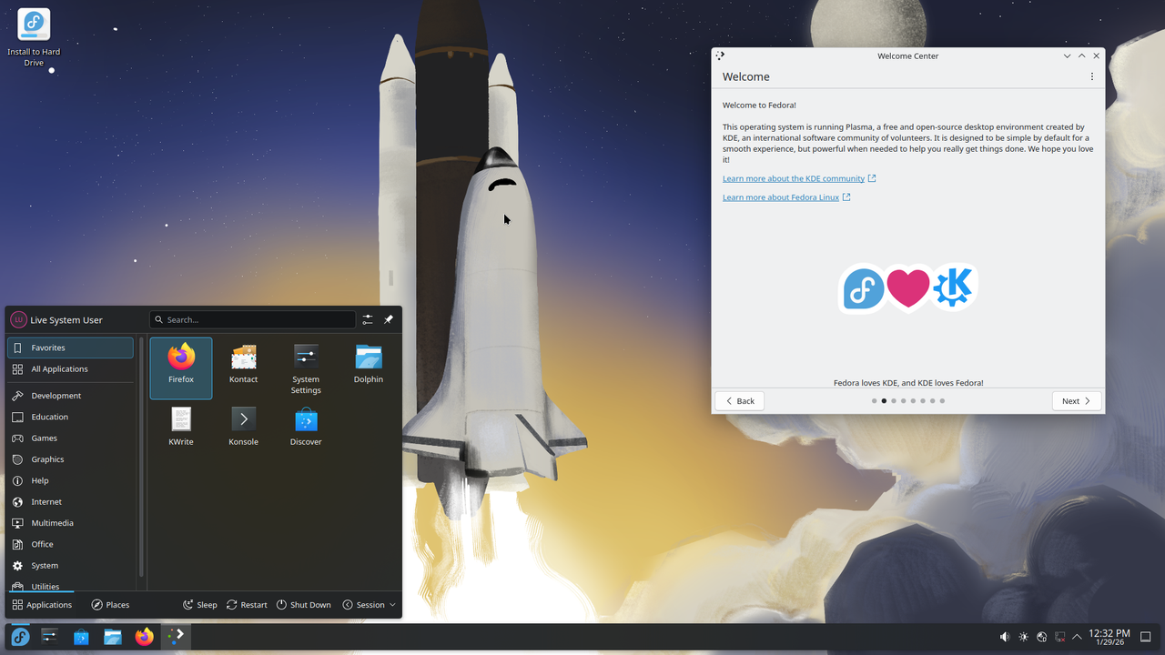
Task: Click the page indicator dots in Welcome Center
Action: coord(908,400)
